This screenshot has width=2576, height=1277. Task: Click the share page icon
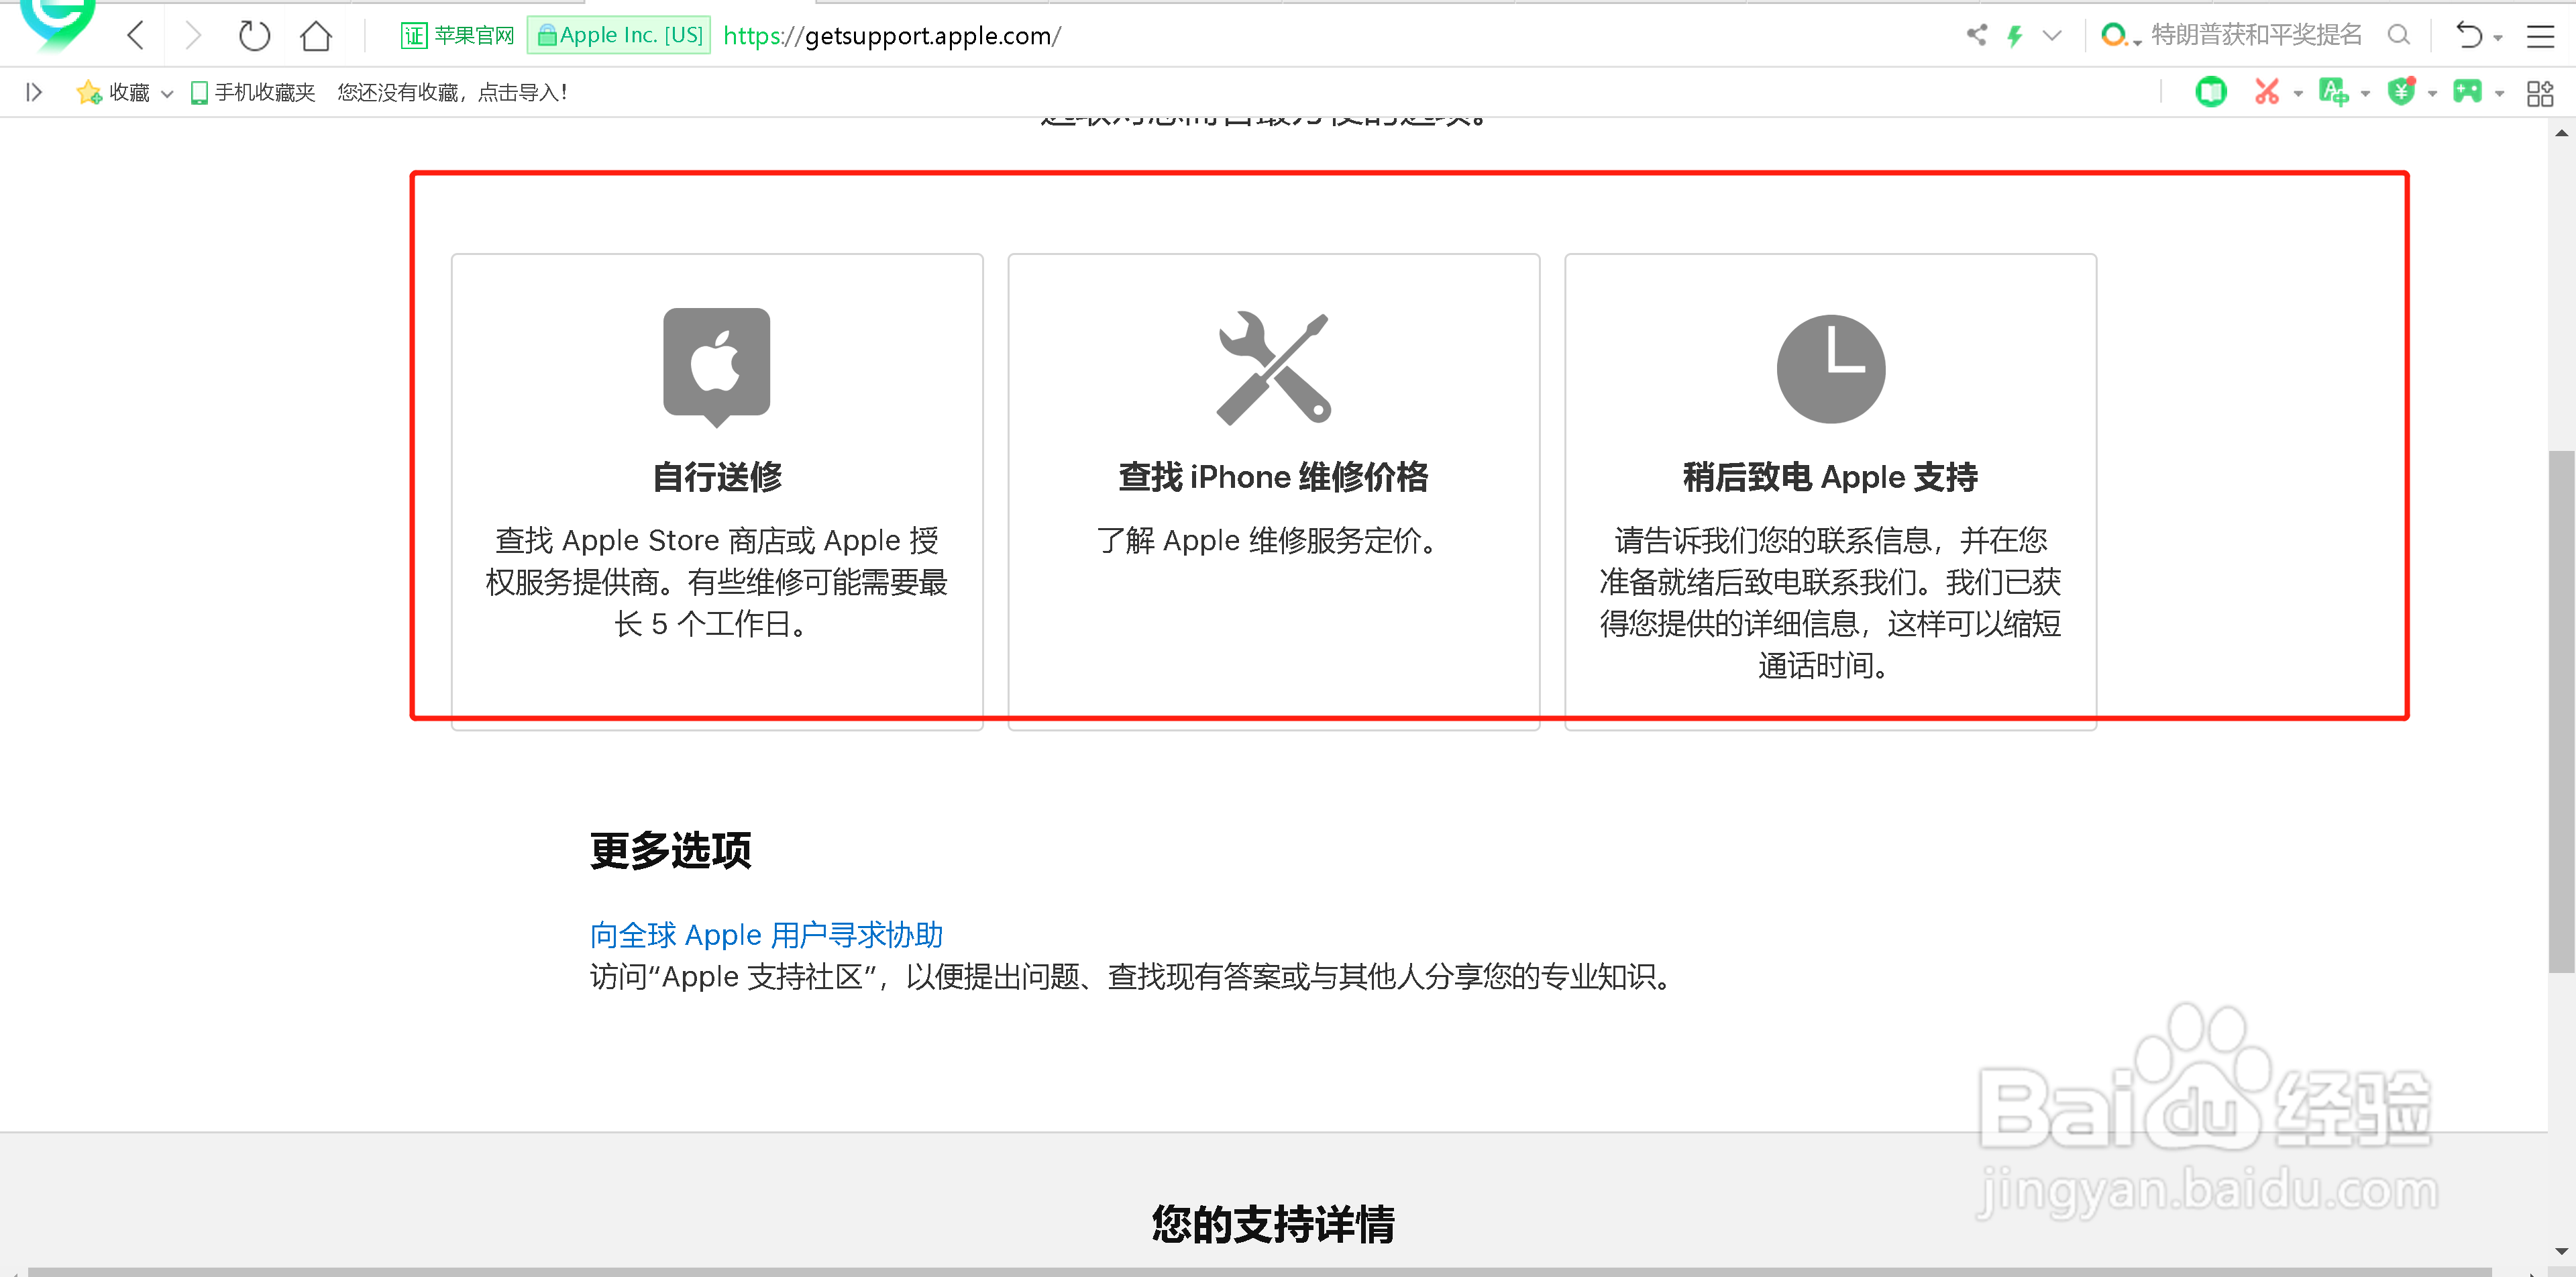click(x=1977, y=35)
